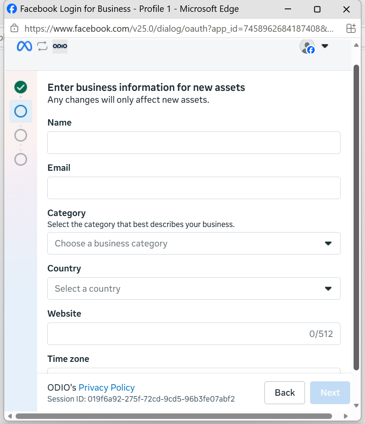Open the Select a country dropdown
365x424 pixels.
tap(194, 289)
